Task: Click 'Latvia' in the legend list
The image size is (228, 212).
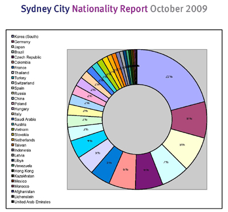Action: point(19,155)
